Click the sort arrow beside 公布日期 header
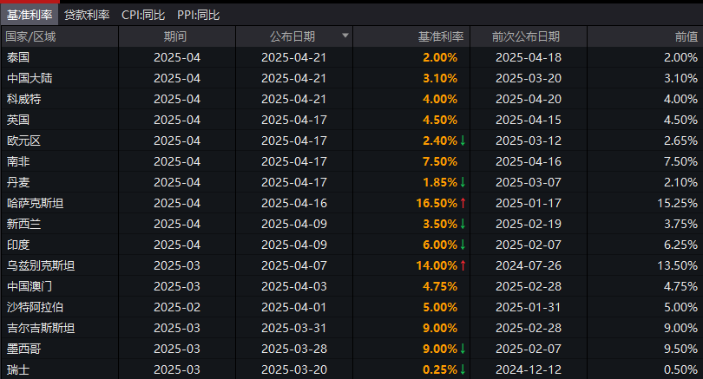Viewport: 703px width, 379px height. pyautogui.click(x=345, y=36)
